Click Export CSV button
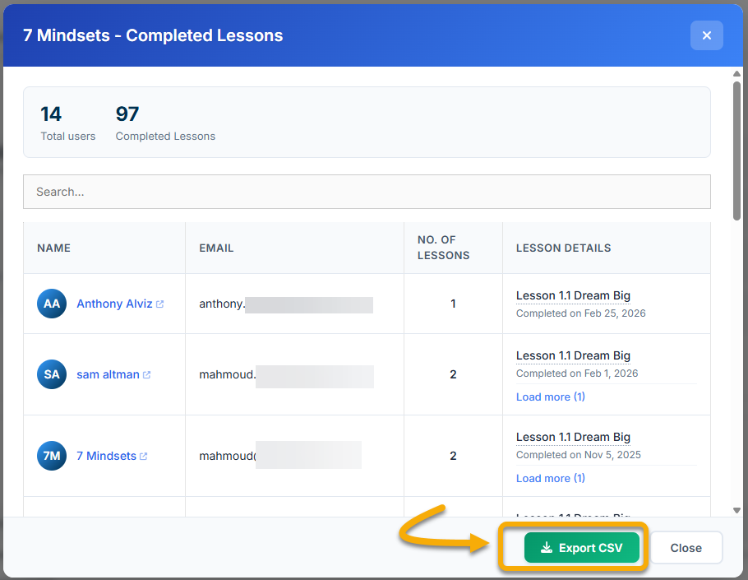 (581, 548)
